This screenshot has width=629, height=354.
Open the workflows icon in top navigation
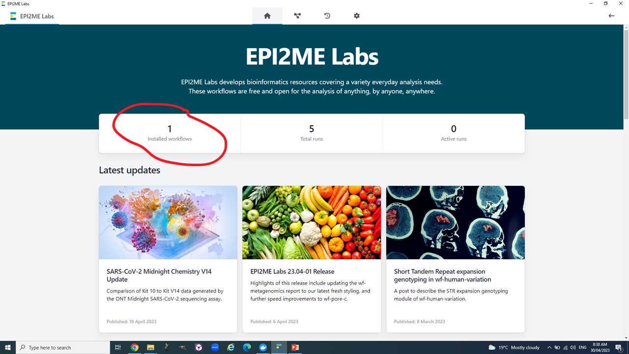click(x=297, y=16)
